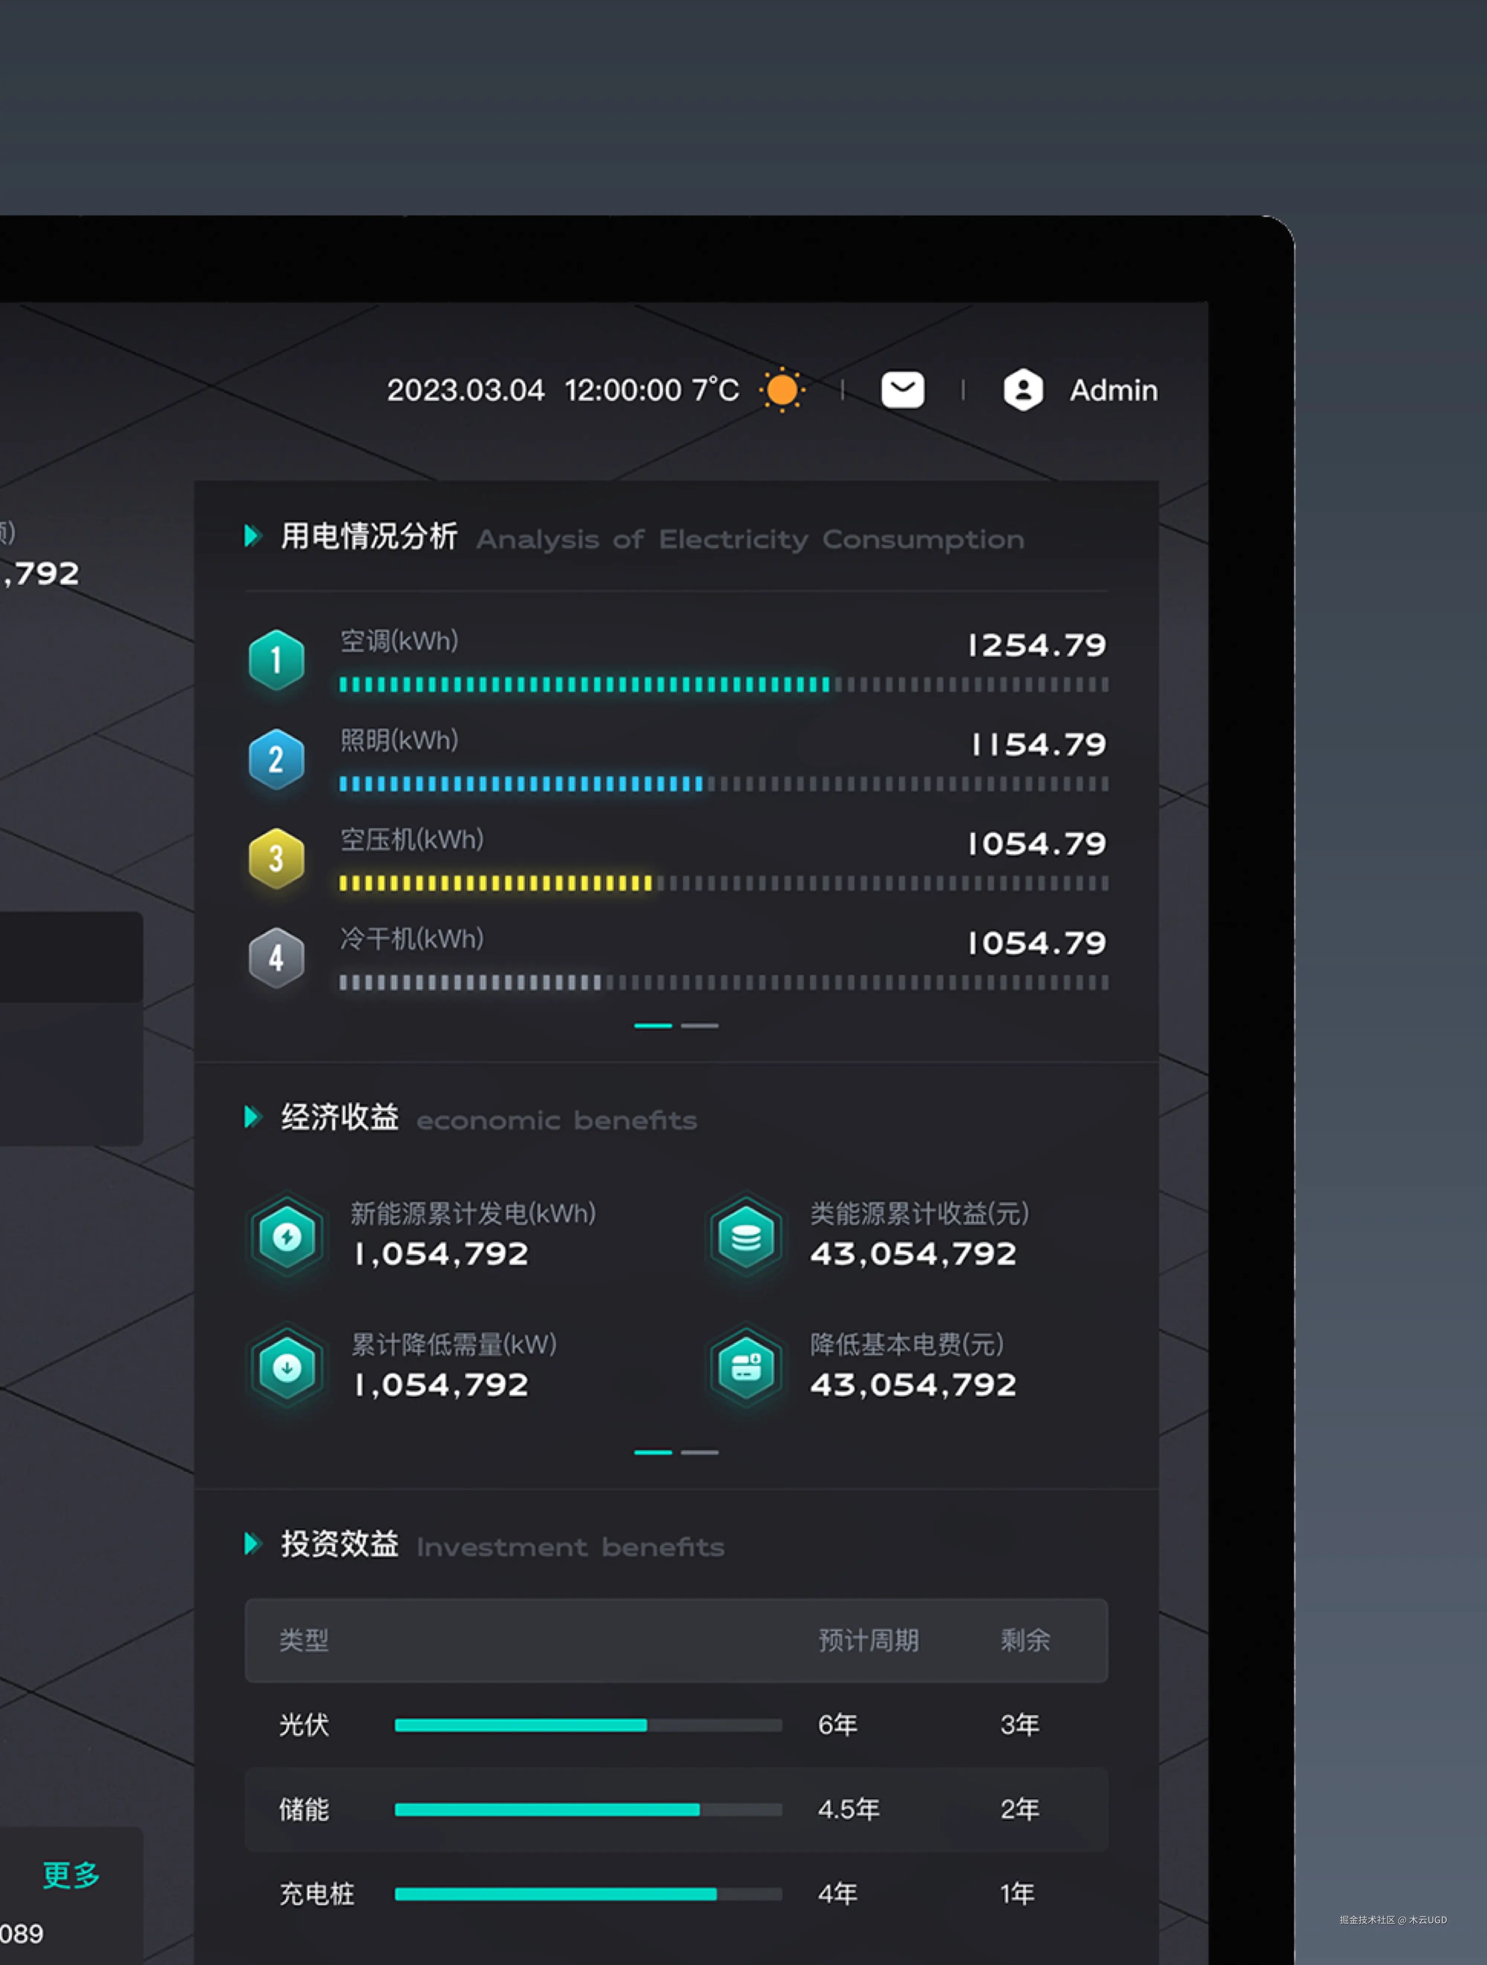
Task: Click the 4年 period in 充电桩 row
Action: tap(838, 1894)
